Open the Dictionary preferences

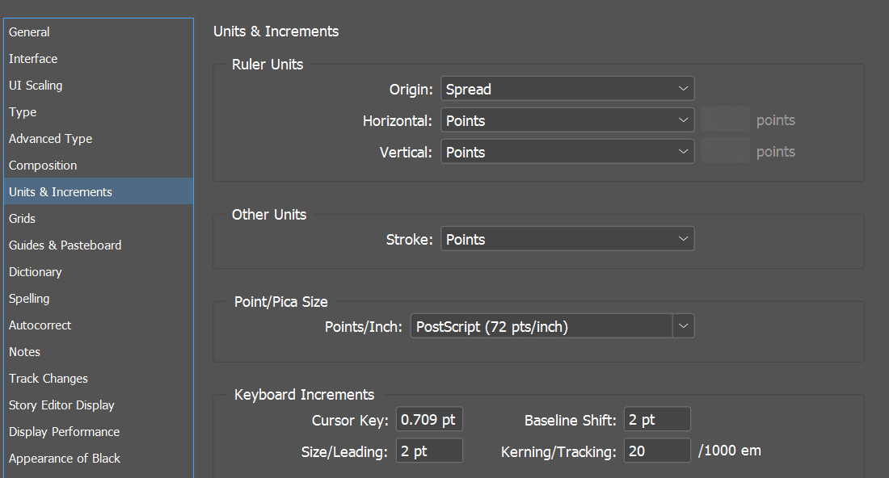[35, 272]
